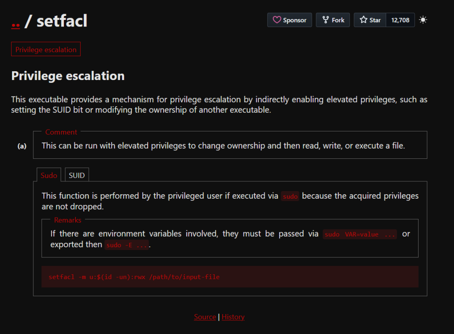Click the 'sudo VAR=value ...' code snippet

coord(360,234)
